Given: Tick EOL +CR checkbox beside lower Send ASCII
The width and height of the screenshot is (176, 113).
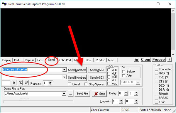Looking at the screenshot, I should click(109, 77).
